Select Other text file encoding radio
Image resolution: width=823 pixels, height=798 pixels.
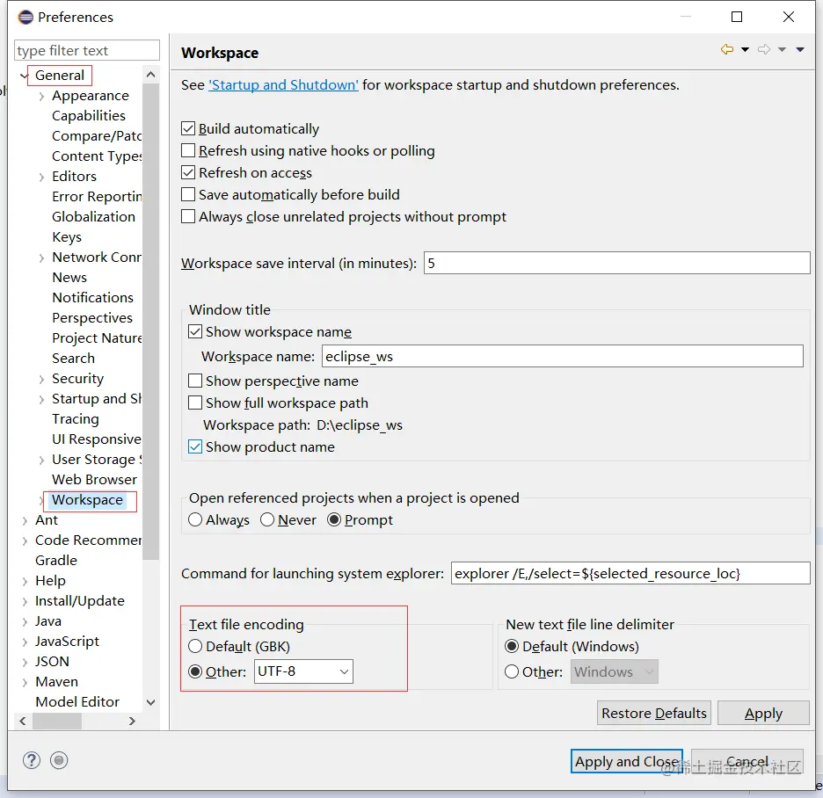pos(194,672)
